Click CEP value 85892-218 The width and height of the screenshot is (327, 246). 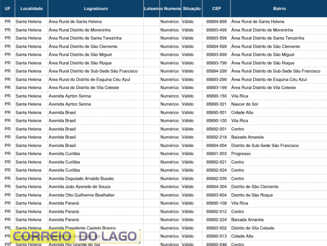coord(216,137)
